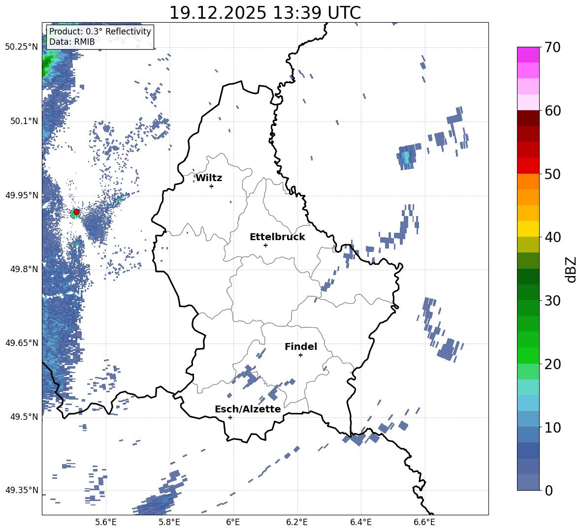Pick the dark red swatch below 60 dBZ
The image size is (583, 532).
[x=528, y=118]
